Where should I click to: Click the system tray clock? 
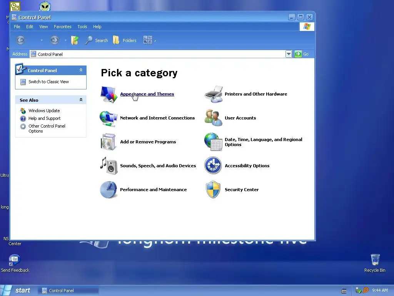tap(380, 290)
